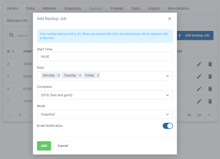This screenshot has height=159, width=220.
Task: Edit backup job with ID 3
Action: click(199, 76)
